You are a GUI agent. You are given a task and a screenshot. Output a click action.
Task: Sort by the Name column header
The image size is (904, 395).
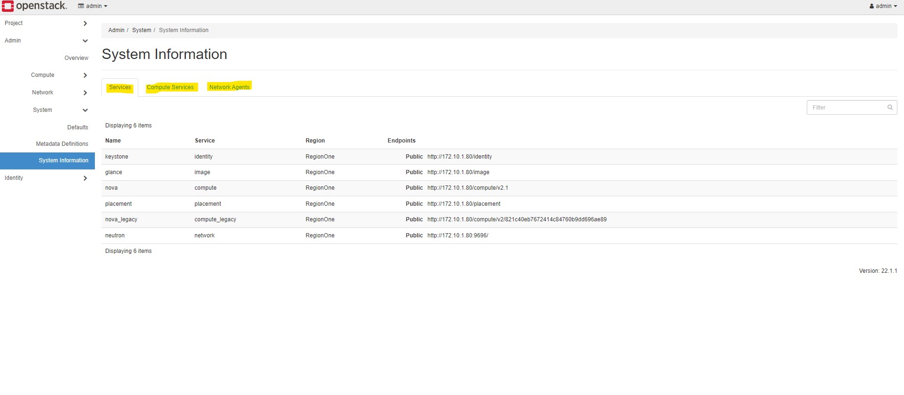pos(113,141)
